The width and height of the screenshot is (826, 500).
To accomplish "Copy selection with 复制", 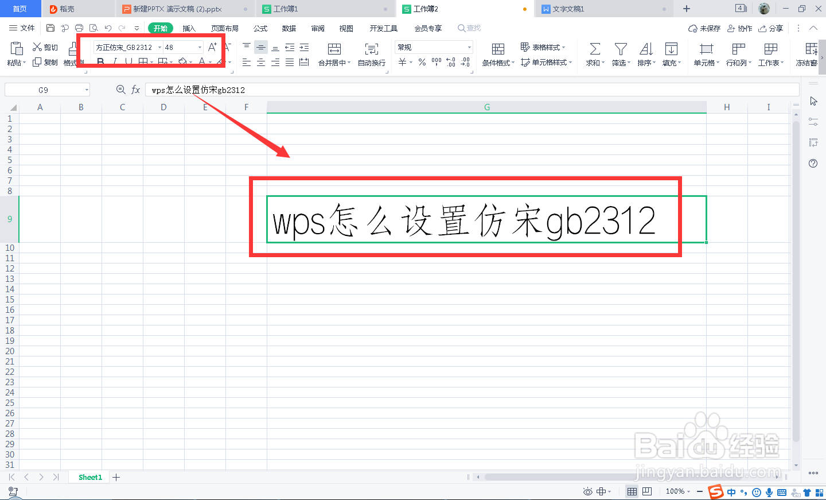I will click(x=45, y=62).
